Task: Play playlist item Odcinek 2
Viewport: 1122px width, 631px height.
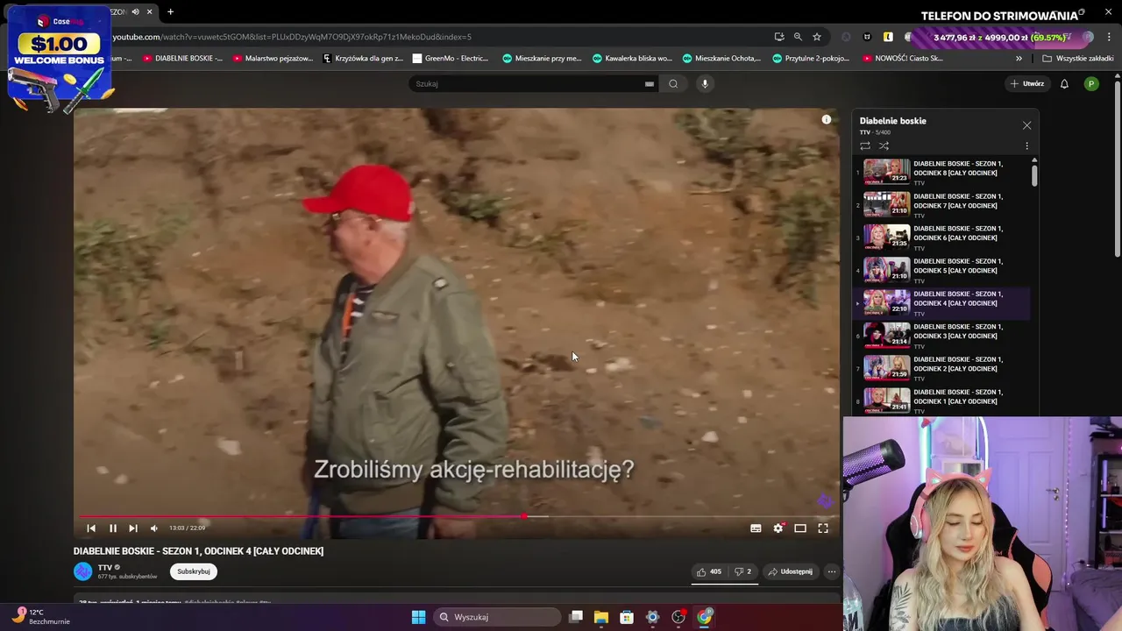Action: [942, 367]
